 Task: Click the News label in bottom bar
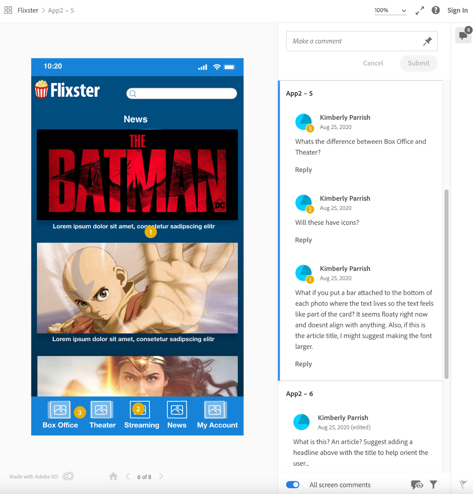click(x=177, y=425)
